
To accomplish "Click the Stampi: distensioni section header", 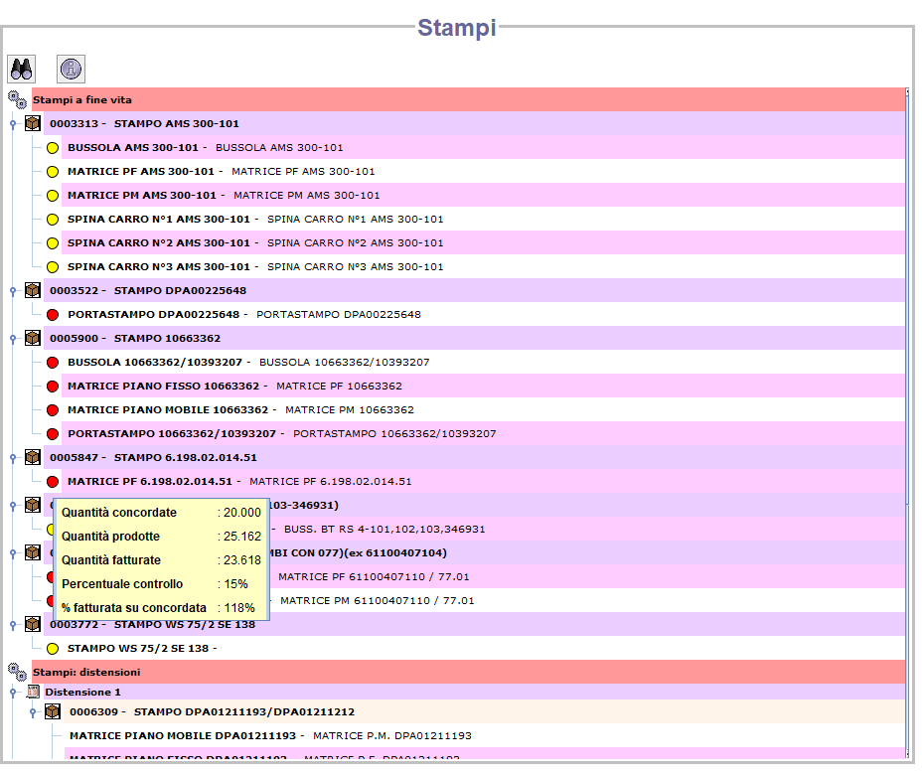I will (86, 673).
